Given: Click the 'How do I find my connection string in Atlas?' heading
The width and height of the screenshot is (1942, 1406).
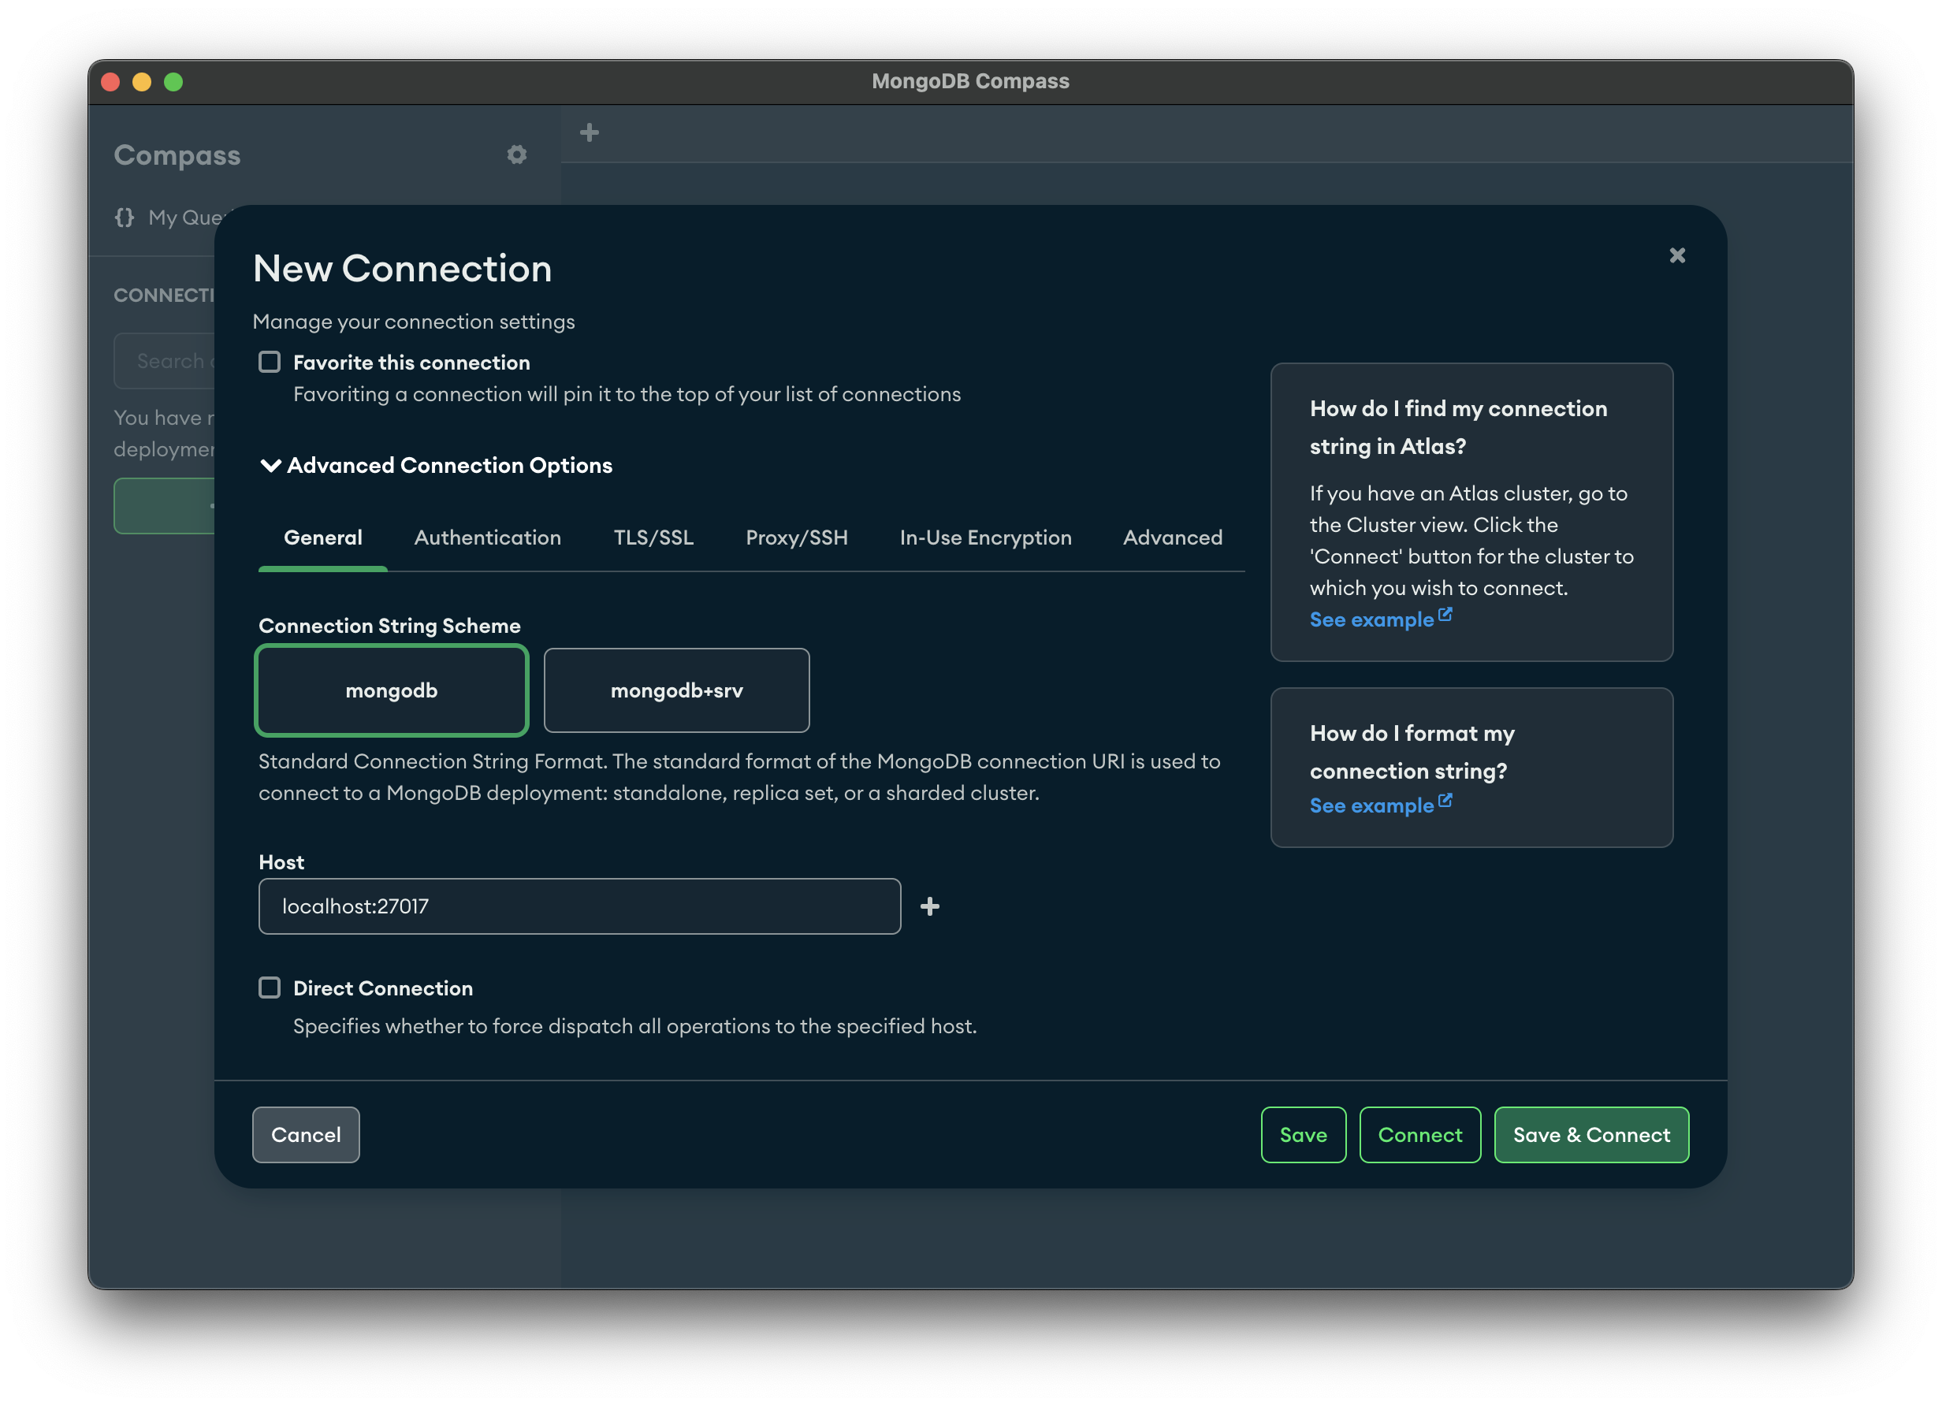Looking at the screenshot, I should pyautogui.click(x=1458, y=427).
